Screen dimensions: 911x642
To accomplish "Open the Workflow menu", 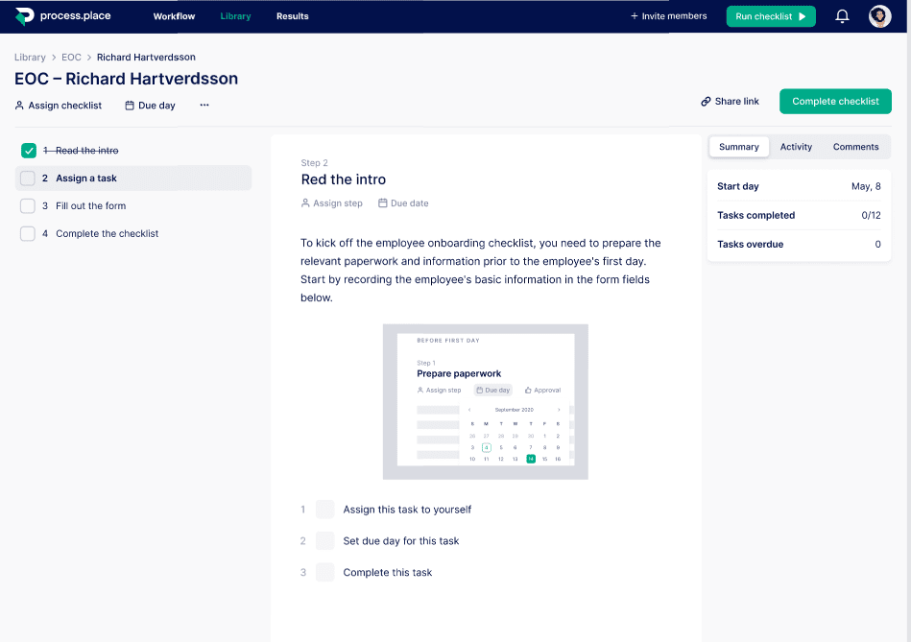I will (x=175, y=16).
